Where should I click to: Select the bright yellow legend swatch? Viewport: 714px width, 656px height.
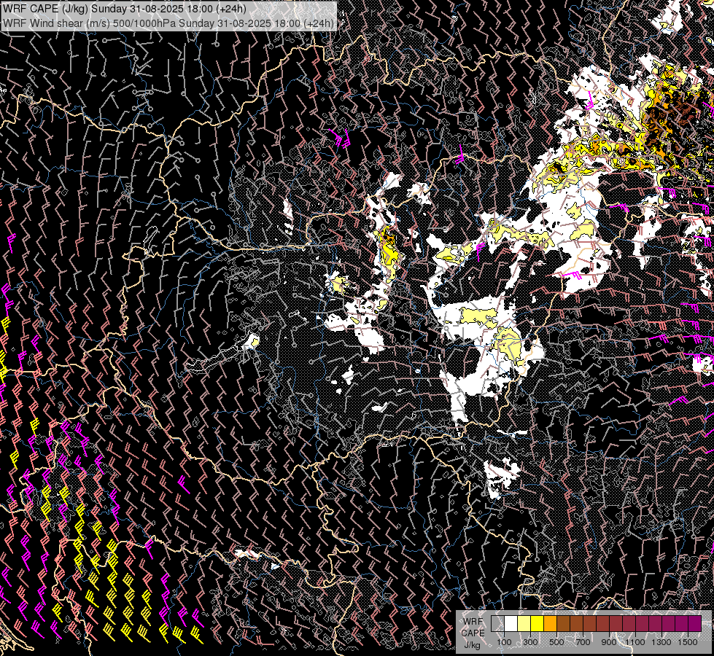tap(538, 624)
